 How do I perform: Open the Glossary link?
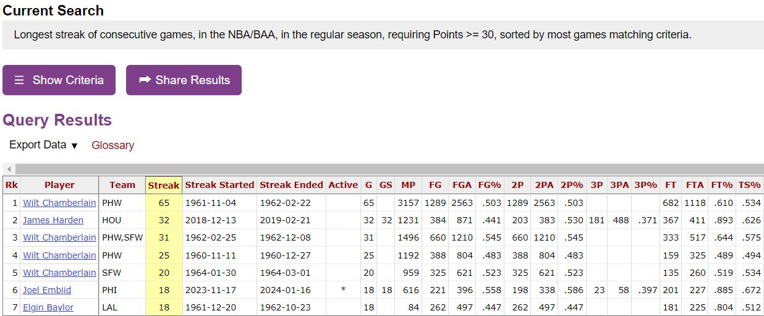pyautogui.click(x=112, y=145)
